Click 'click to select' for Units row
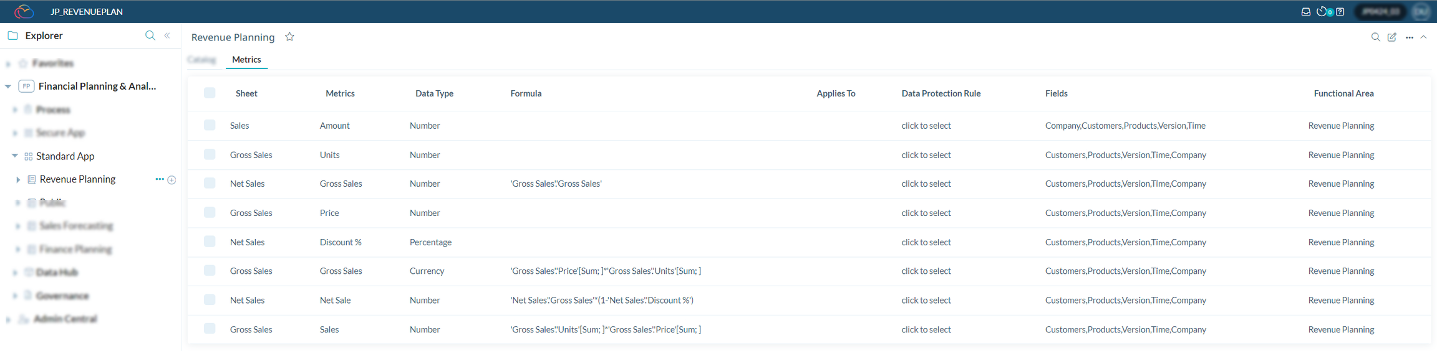 pos(926,155)
